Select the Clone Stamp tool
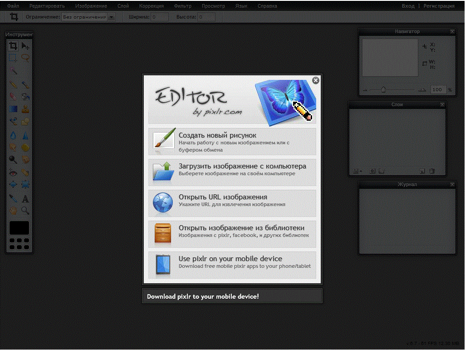Screen dimensions: 465x350 [25, 109]
